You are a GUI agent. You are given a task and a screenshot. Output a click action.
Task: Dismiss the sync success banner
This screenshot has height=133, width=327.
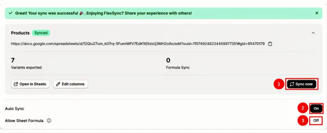tap(316, 13)
